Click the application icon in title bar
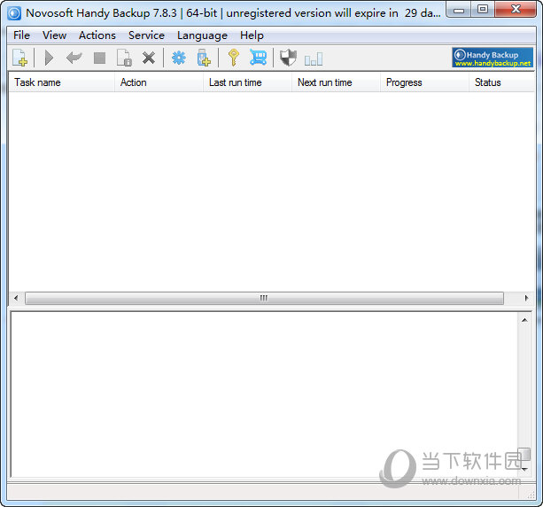 pyautogui.click(x=14, y=13)
